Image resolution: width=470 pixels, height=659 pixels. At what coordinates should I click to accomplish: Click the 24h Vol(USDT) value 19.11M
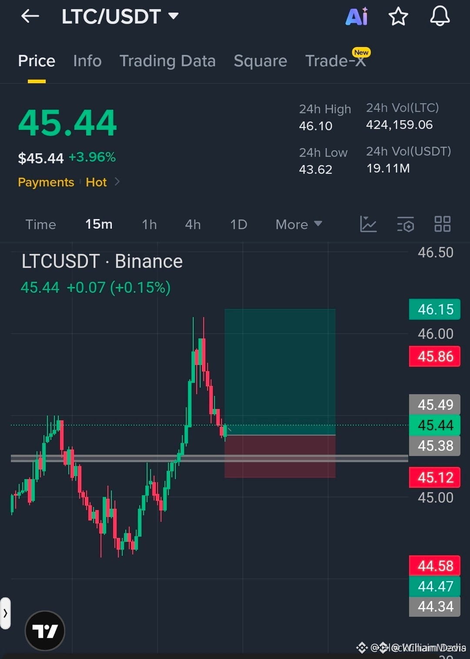(x=388, y=169)
